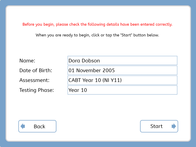Click the "Date of Birth:" label
196x147 pixels.
(x=36, y=70)
